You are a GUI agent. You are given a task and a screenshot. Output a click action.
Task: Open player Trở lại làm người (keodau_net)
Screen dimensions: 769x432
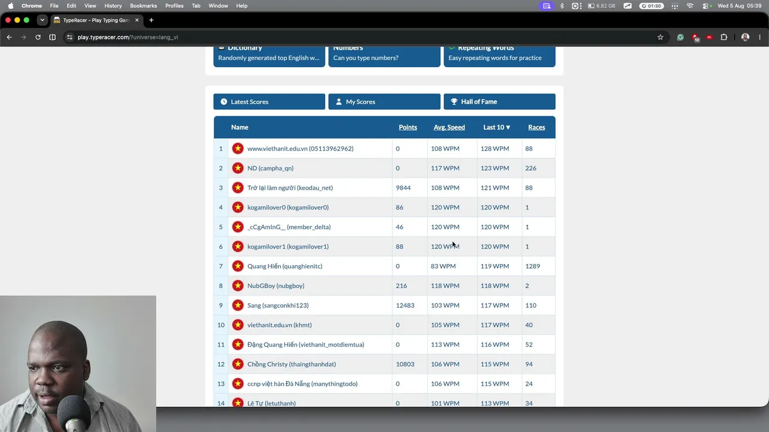tap(290, 188)
